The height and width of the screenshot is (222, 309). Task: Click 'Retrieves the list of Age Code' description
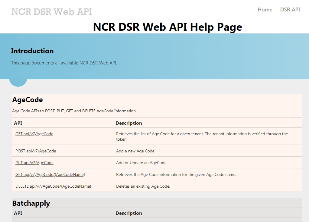(x=202, y=136)
